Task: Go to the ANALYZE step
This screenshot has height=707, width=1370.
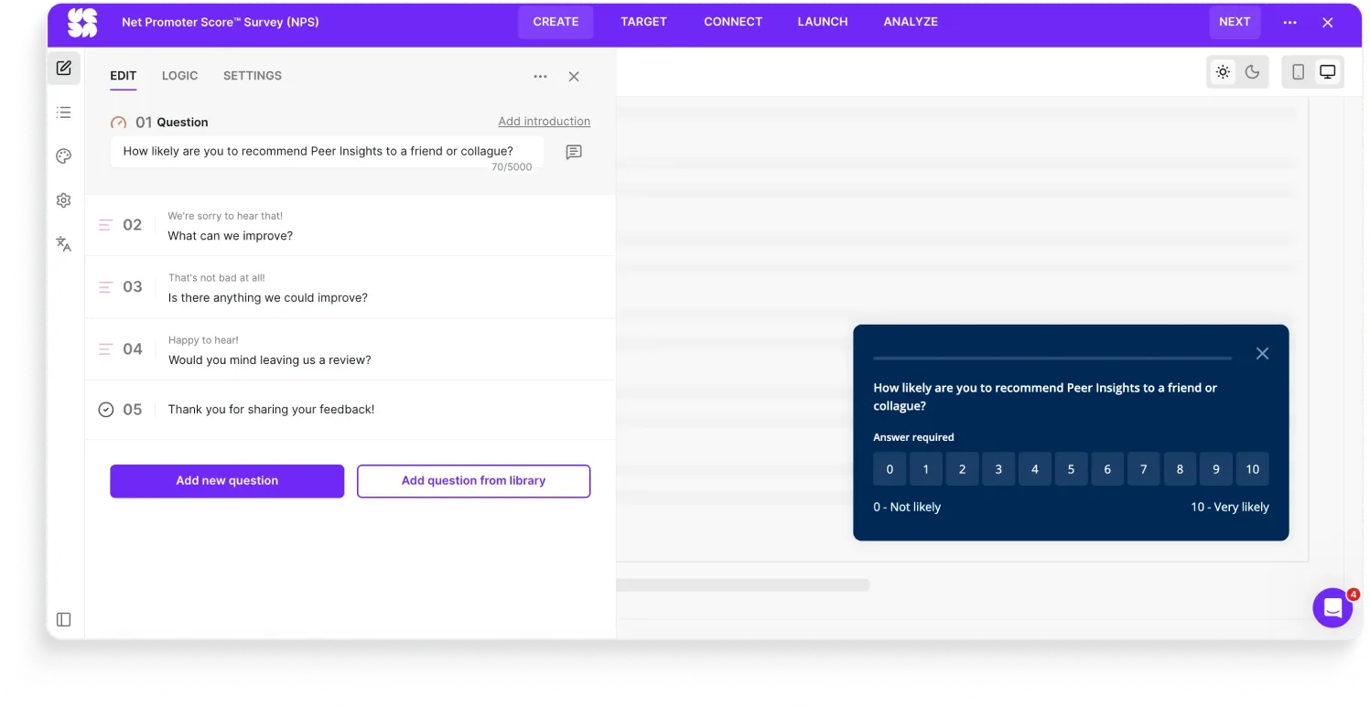Action: click(x=911, y=23)
